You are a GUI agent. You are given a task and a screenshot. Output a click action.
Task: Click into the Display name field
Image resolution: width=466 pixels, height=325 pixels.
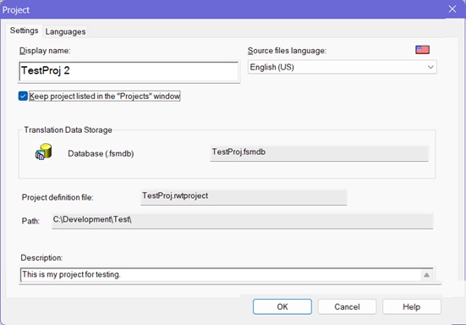129,71
